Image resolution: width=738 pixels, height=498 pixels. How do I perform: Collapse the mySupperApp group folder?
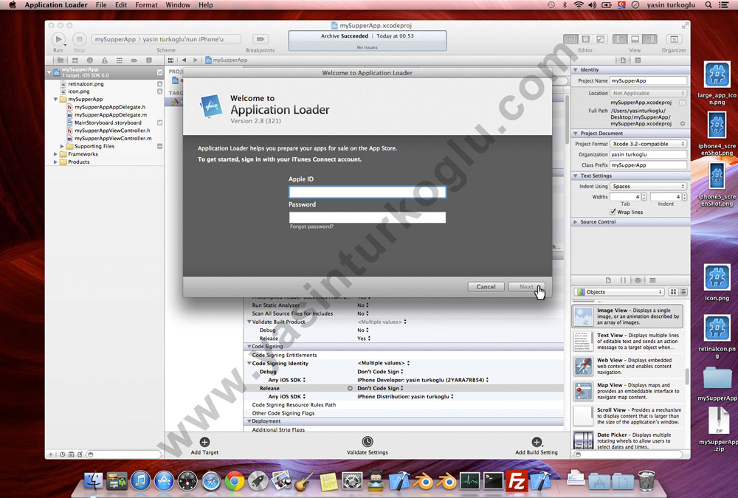click(x=55, y=100)
